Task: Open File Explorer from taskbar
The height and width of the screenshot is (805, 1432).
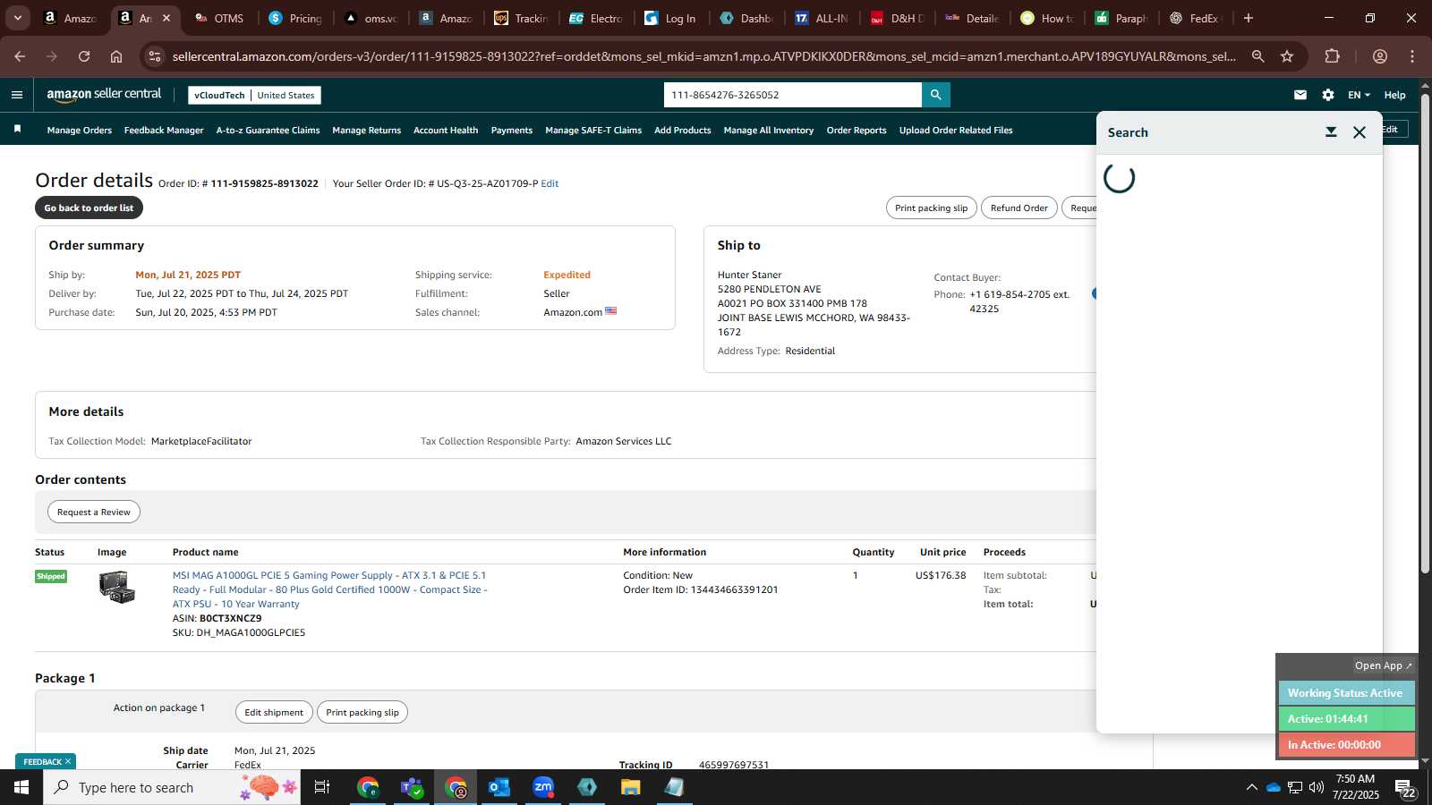Action: pos(631,787)
